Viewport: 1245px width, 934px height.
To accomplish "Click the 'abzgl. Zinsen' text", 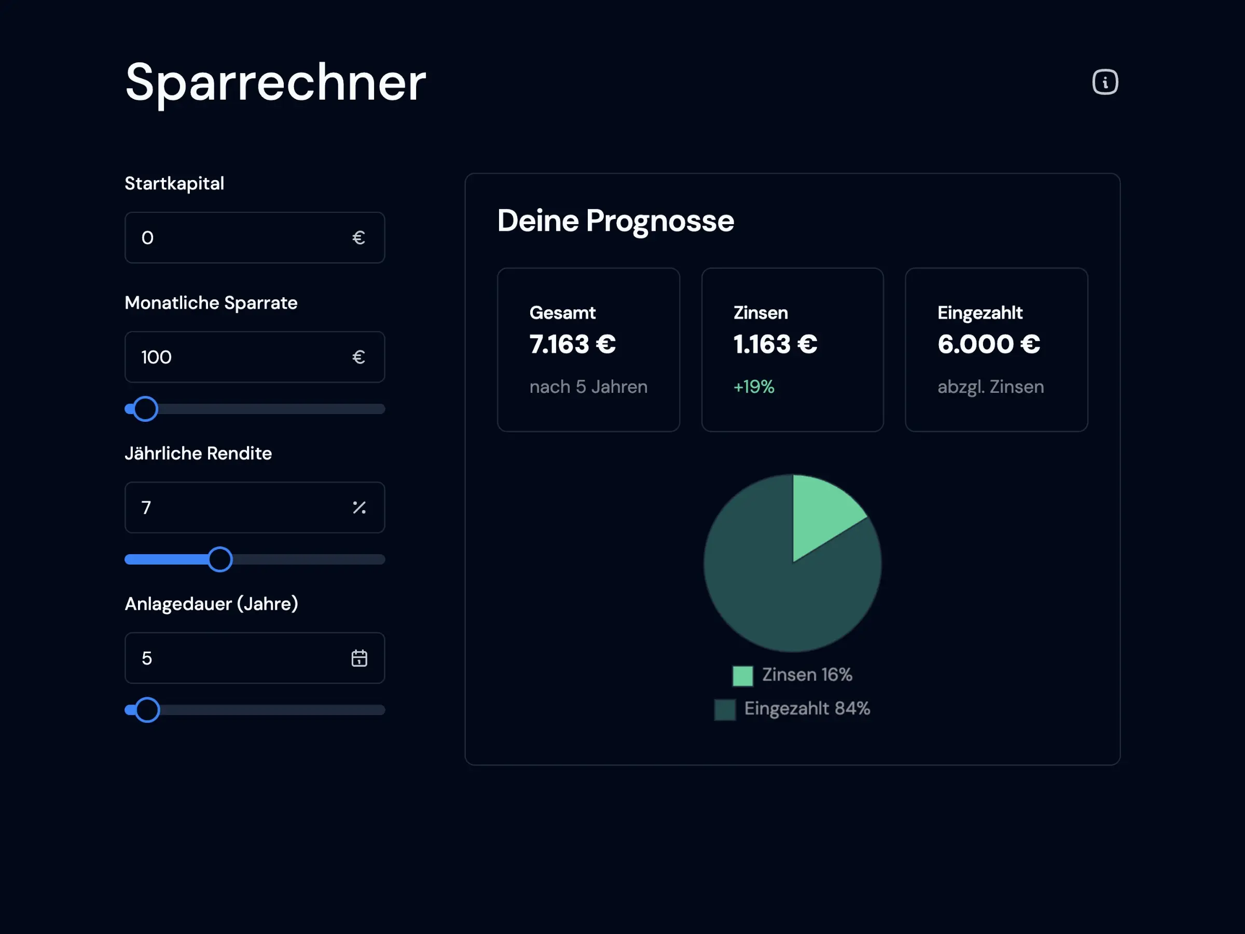I will pos(991,387).
